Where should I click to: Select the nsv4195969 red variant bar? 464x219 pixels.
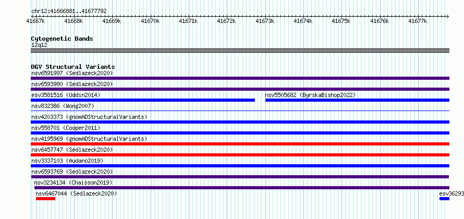[240, 144]
